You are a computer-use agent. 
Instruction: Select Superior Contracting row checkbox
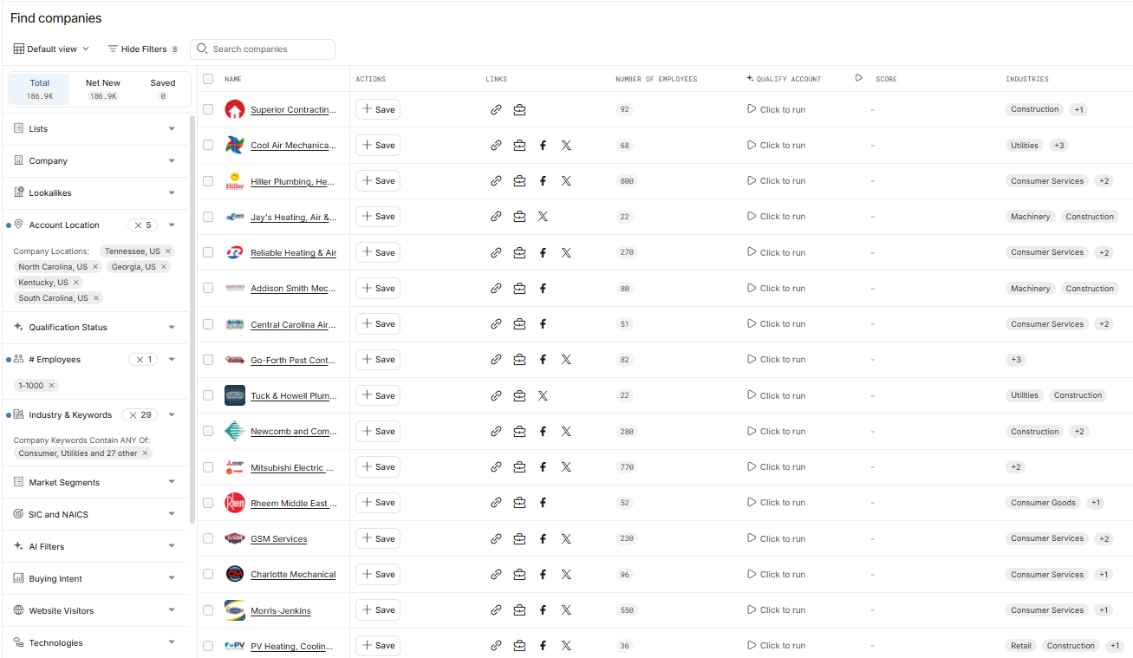208,109
